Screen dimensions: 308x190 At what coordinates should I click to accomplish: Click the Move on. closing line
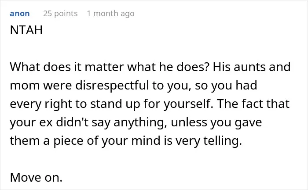[36, 177]
